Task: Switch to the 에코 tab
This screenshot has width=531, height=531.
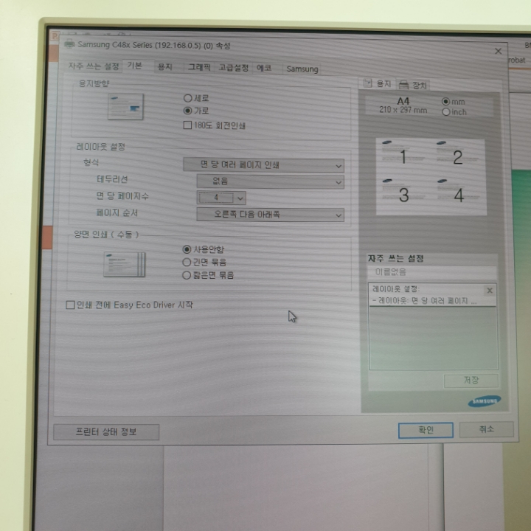Action: [x=264, y=68]
